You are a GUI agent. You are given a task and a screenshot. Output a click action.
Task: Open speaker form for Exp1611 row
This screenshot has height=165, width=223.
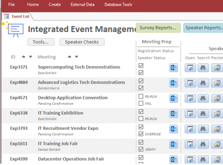tap(190, 144)
